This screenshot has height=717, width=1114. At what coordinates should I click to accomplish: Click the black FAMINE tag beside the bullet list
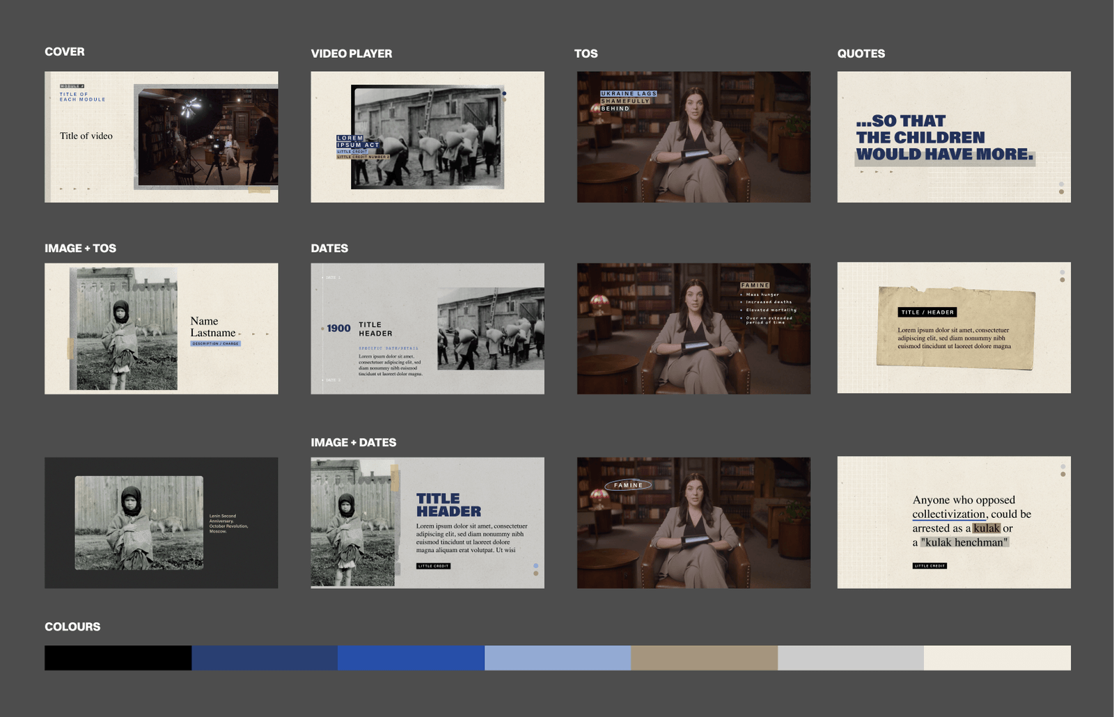[x=755, y=285]
